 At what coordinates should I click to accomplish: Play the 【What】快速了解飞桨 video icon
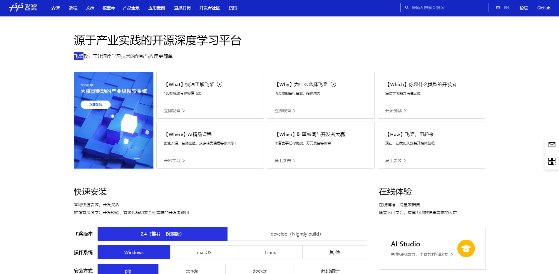point(220,84)
